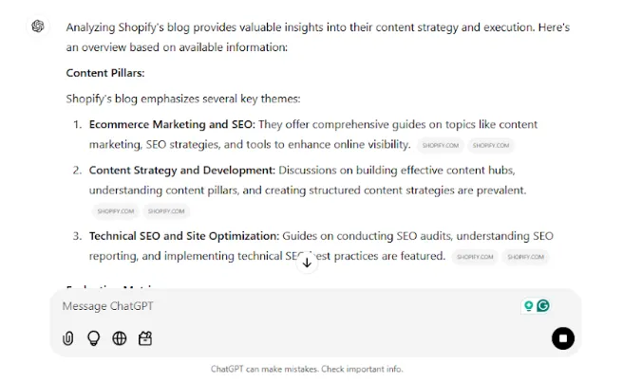Viewport: 623px width, 381px height.
Task: Click the lightbulb reasoning icon
Action: click(93, 338)
